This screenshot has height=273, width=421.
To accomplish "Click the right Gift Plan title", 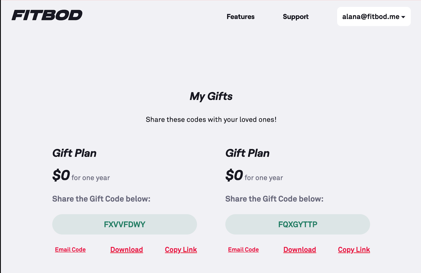I will (247, 153).
